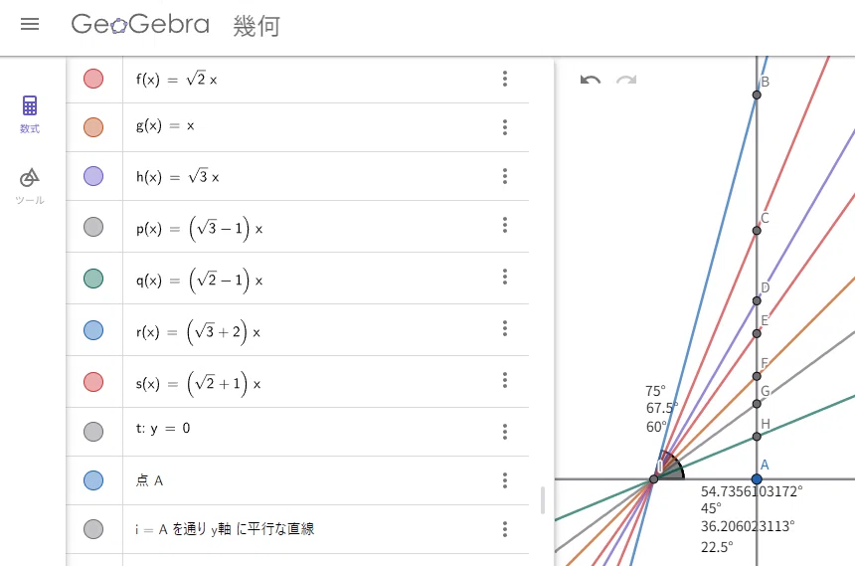This screenshot has height=566, width=855.
Task: Click the redo arrow icon
Action: point(626,81)
